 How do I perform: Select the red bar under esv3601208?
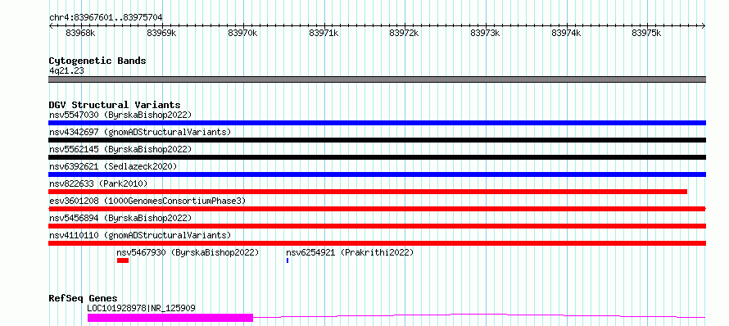(377, 209)
